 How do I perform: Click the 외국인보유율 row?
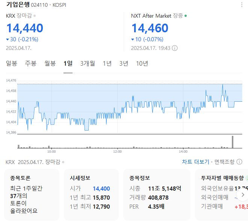[x=224, y=188]
